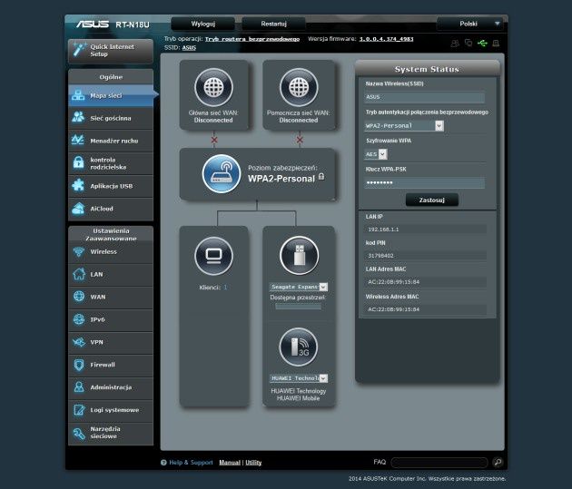Click the green USB status icon
572x489 pixels.
482,44
